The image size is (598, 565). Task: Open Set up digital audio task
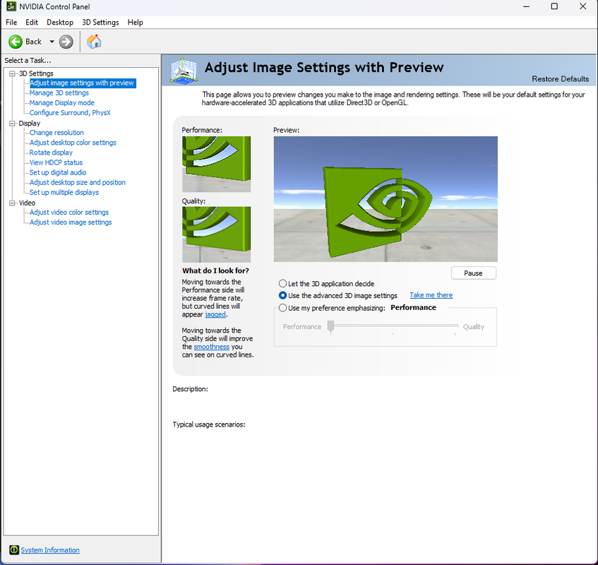(x=58, y=172)
